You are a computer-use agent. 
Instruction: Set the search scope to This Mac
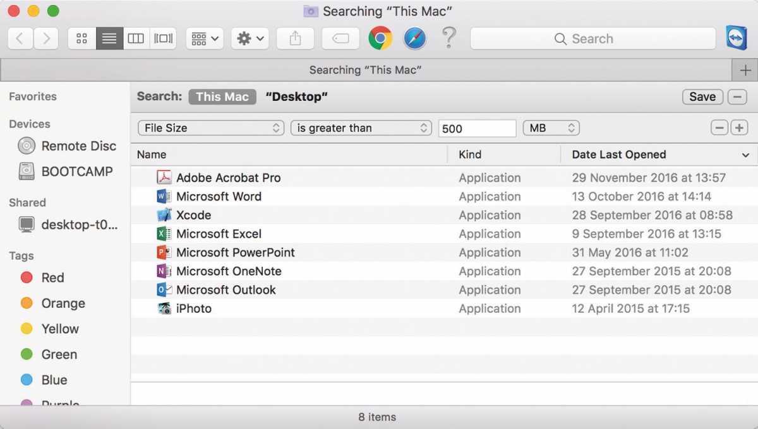(222, 97)
